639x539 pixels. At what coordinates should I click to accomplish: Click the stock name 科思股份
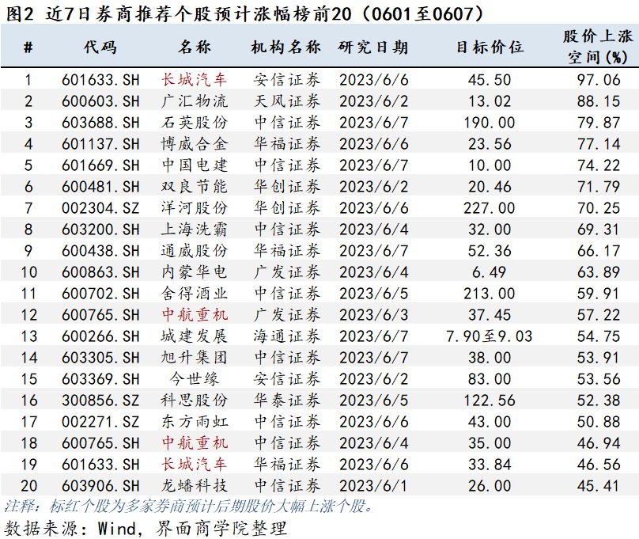click(x=195, y=400)
